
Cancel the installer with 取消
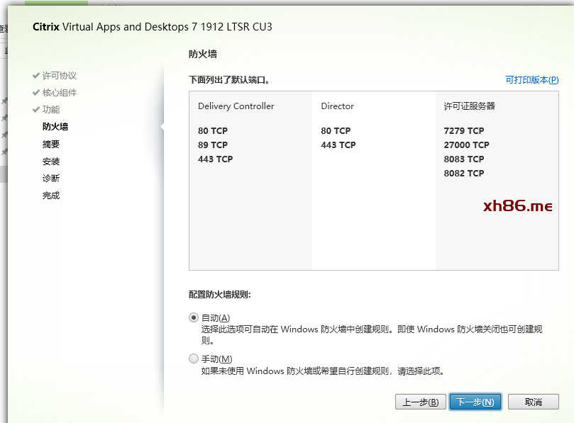tap(534, 402)
